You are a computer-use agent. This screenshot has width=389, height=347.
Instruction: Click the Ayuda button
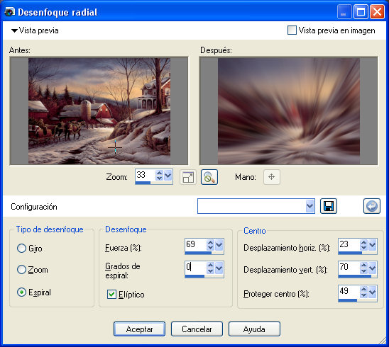click(254, 329)
